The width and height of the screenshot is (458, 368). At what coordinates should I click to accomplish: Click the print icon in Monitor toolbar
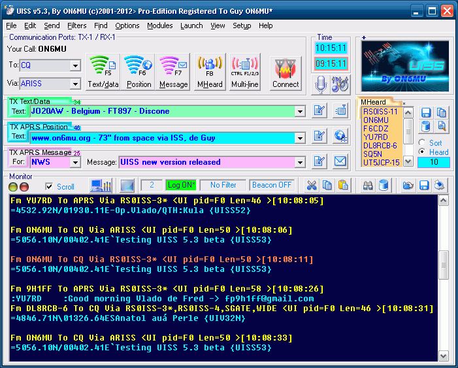[x=440, y=186]
